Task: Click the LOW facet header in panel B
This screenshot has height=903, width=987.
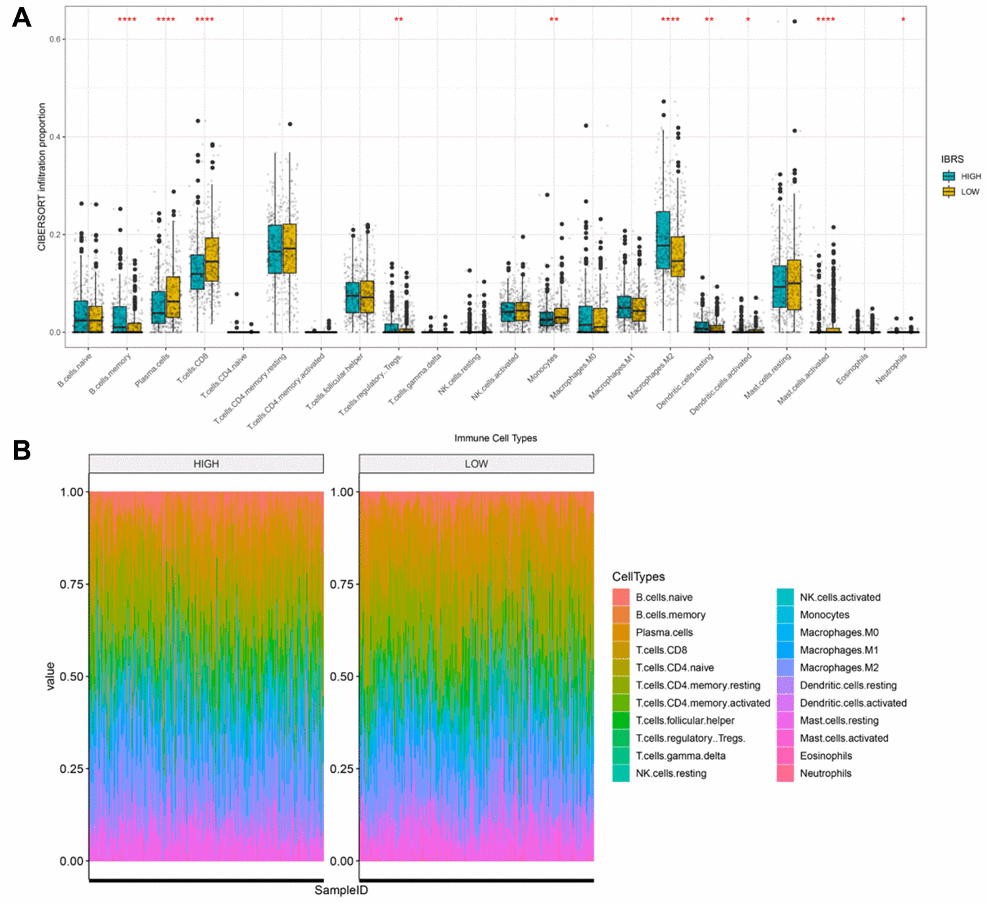Action: point(476,463)
